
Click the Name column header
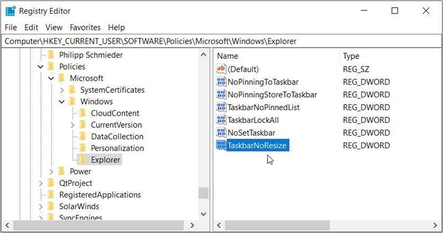228,56
